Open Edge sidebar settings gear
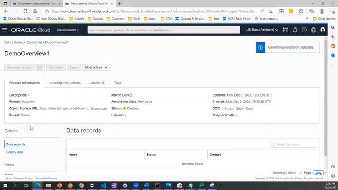 [333, 176]
